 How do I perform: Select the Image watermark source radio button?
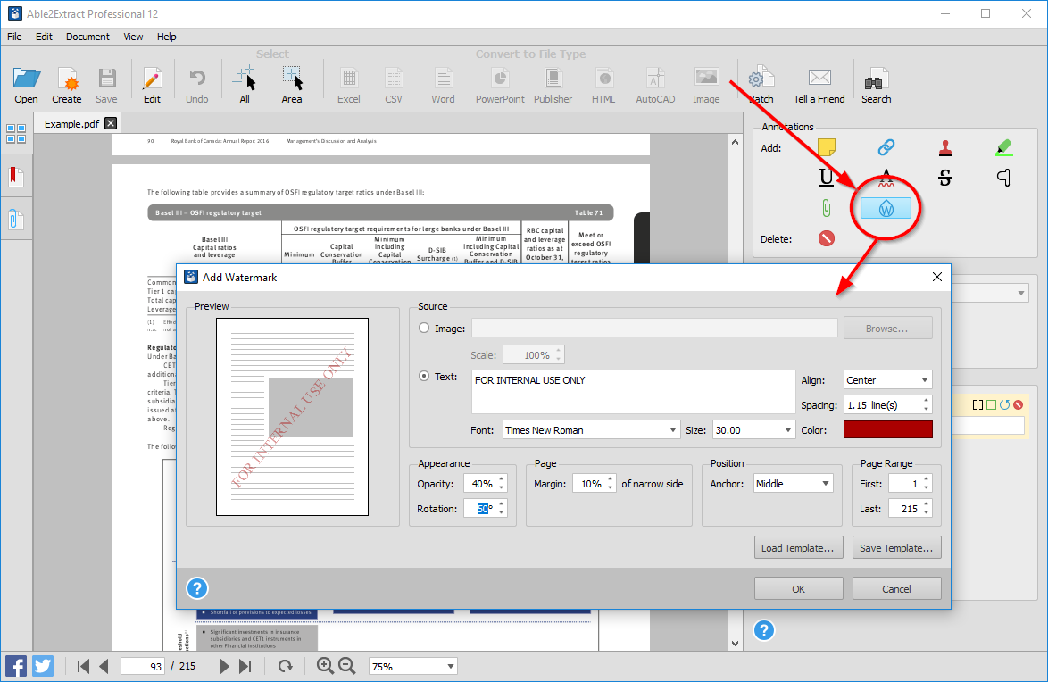(x=423, y=327)
